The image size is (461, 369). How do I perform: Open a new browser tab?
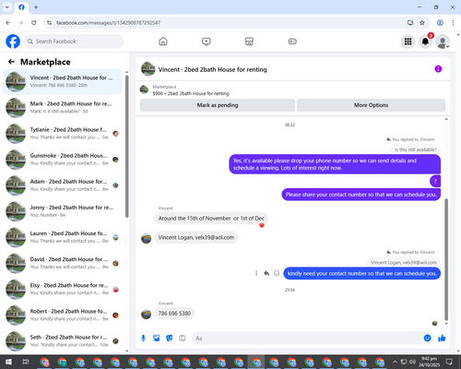(x=36, y=7)
